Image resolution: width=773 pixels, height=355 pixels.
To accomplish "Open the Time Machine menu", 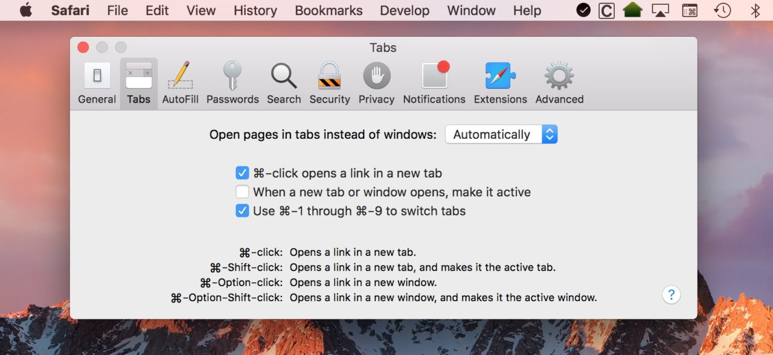I will pos(722,10).
